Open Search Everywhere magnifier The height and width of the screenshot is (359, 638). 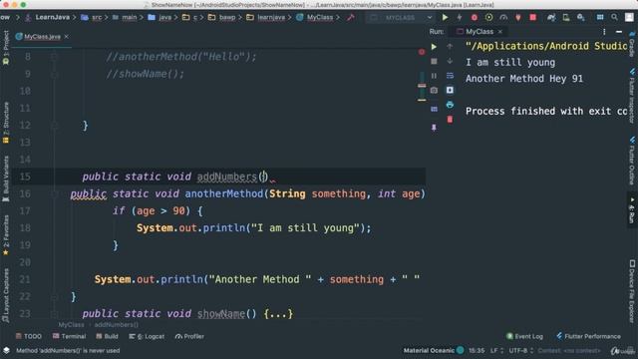(614, 18)
